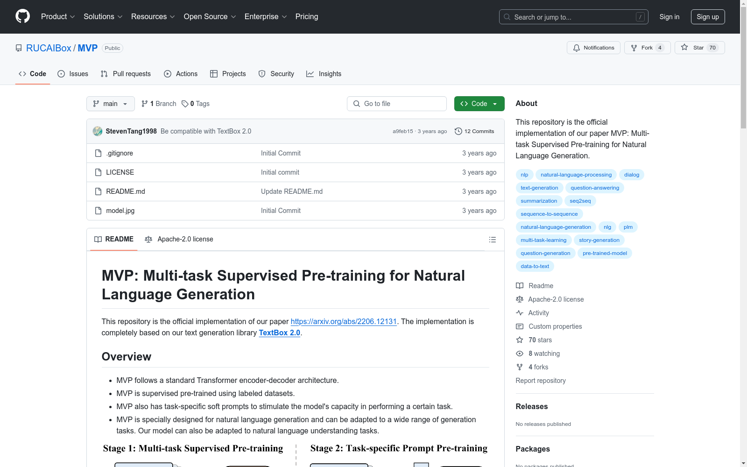Select the README tab in file viewer
The width and height of the screenshot is (747, 467).
point(114,239)
